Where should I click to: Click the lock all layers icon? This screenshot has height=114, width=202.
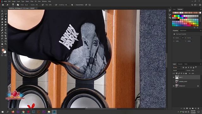(x=186, y=73)
